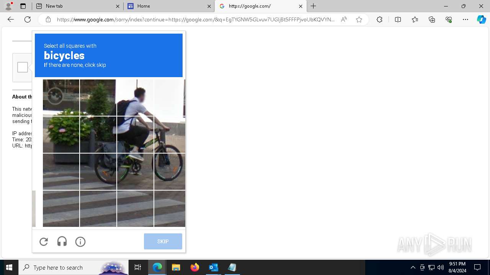Viewport: 490px width, 275px height.
Task: Get an audio challenge via headphones icon
Action: (62, 241)
